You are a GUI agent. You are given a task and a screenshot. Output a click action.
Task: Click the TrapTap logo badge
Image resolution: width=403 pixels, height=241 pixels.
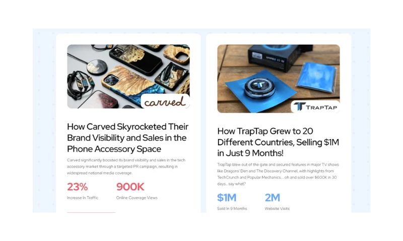coord(315,106)
